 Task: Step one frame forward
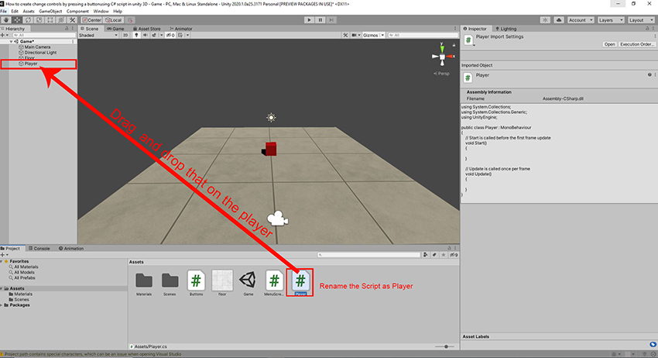tap(331, 19)
